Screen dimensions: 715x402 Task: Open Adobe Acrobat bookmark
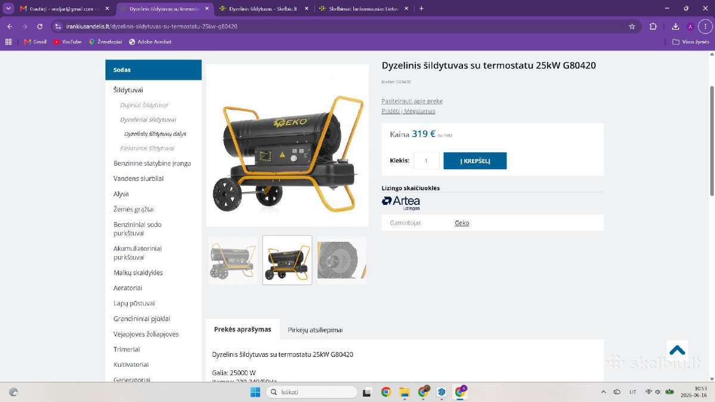tap(150, 42)
